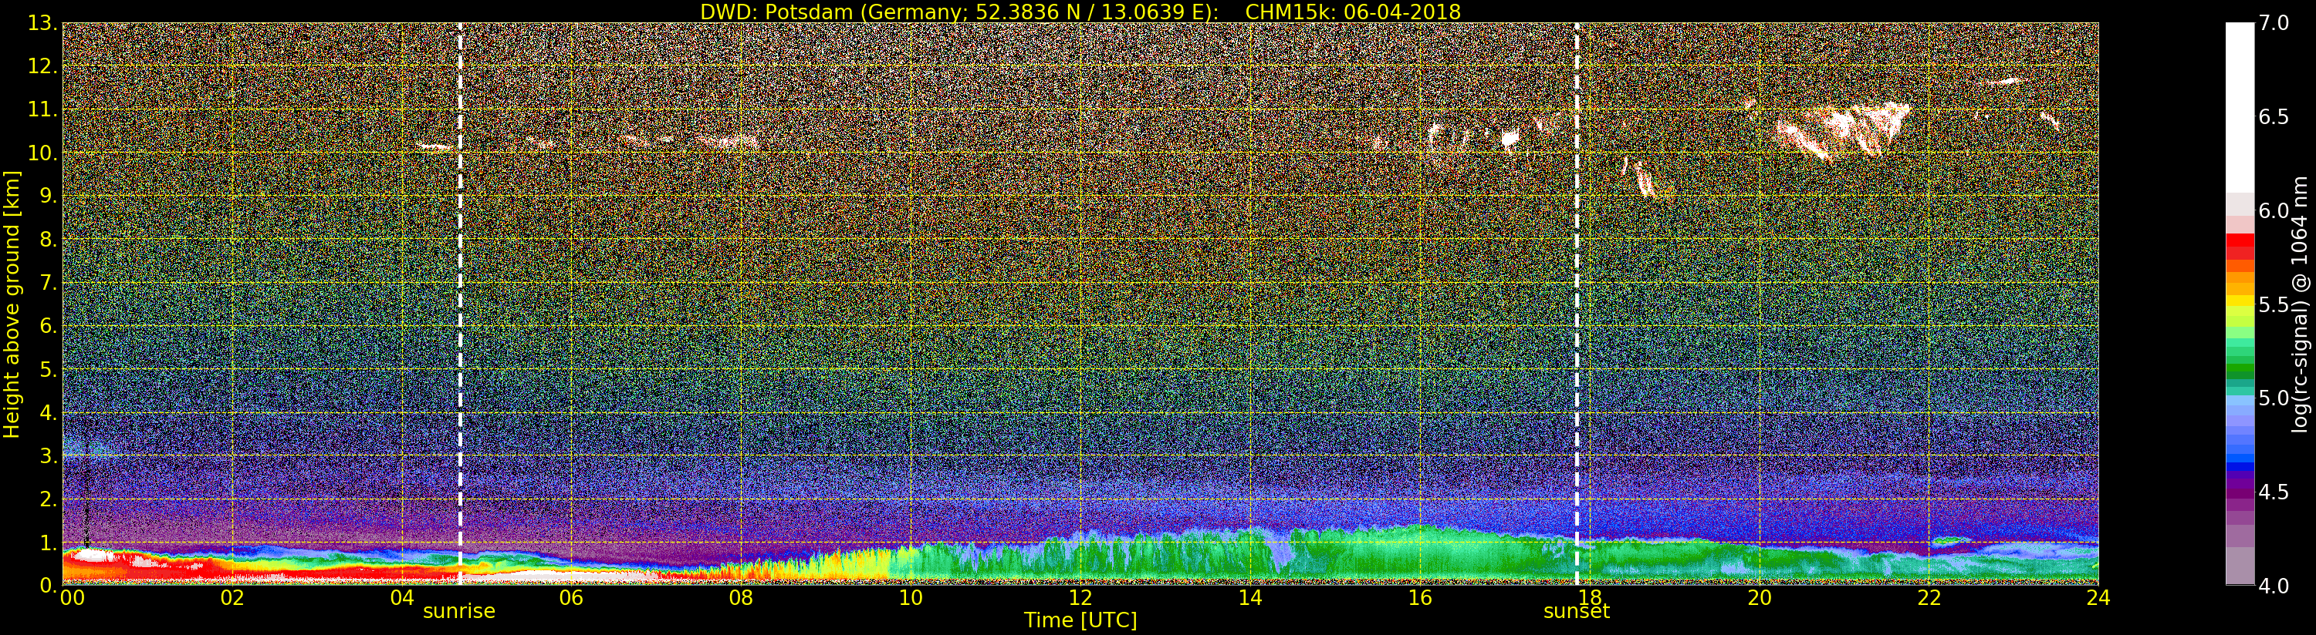The width and height of the screenshot is (2316, 635).
Task: Click the x-axis tick label '18'
Action: coord(1590,598)
